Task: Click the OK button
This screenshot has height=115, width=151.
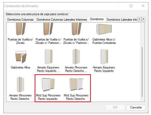Action: pos(115,107)
